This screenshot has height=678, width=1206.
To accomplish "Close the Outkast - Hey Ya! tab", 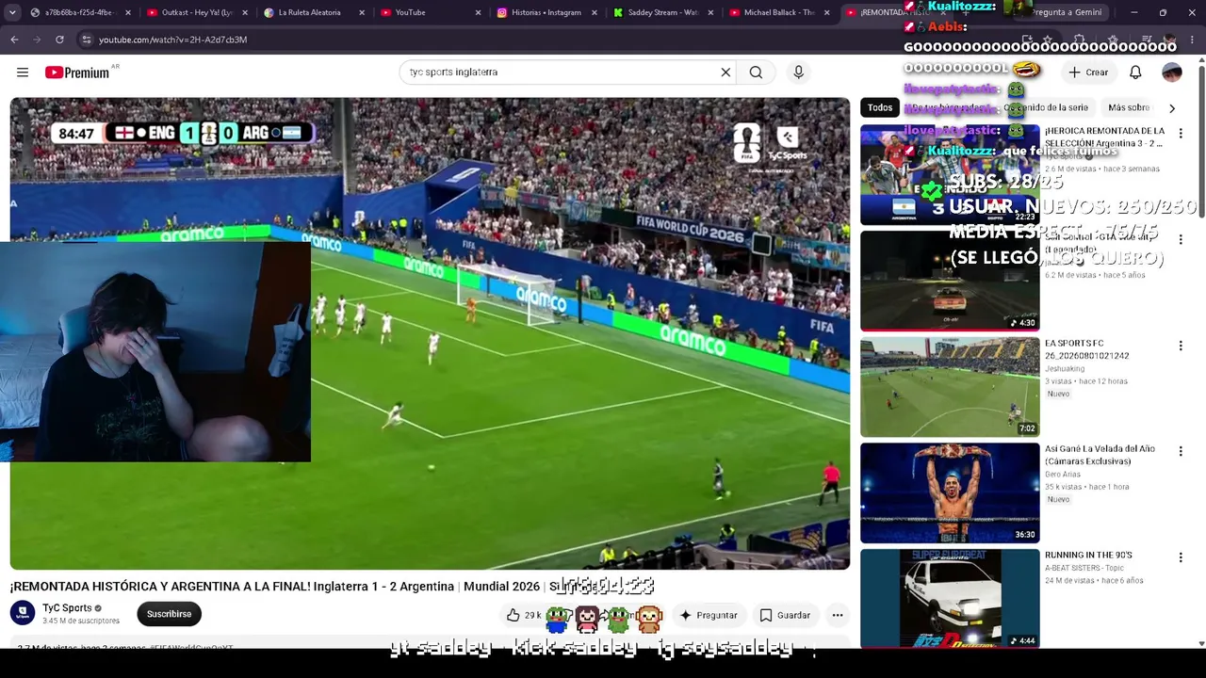I will [245, 12].
